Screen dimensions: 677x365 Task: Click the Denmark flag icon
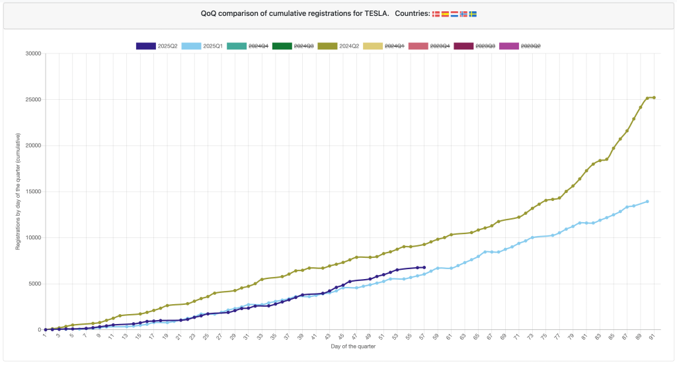point(436,13)
